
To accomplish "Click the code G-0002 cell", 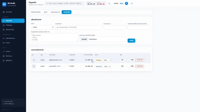I will point(72,60).
